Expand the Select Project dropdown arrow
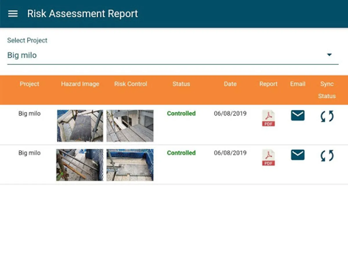 [329, 55]
